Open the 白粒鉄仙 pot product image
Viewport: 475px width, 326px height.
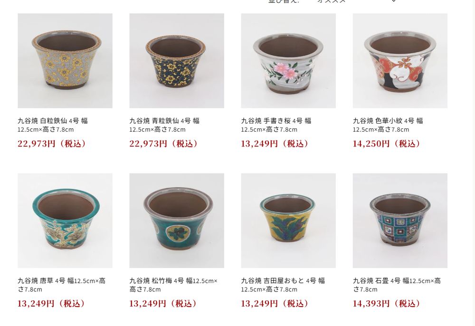pyautogui.click(x=65, y=61)
